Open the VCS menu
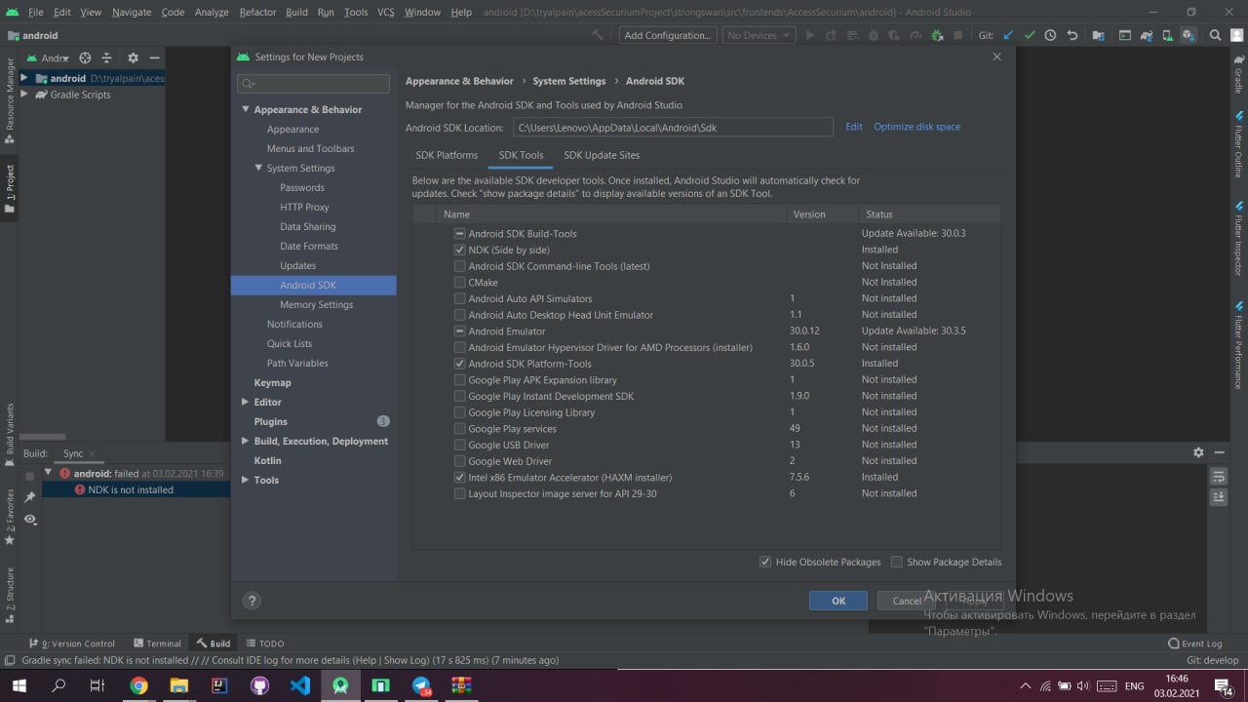 click(x=386, y=12)
